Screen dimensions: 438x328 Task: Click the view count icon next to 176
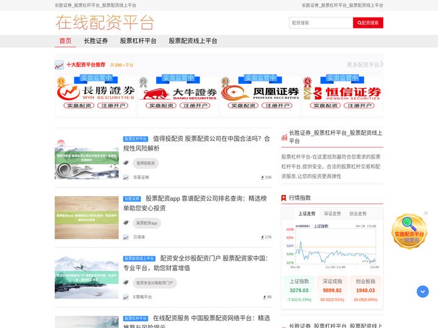coord(263,237)
